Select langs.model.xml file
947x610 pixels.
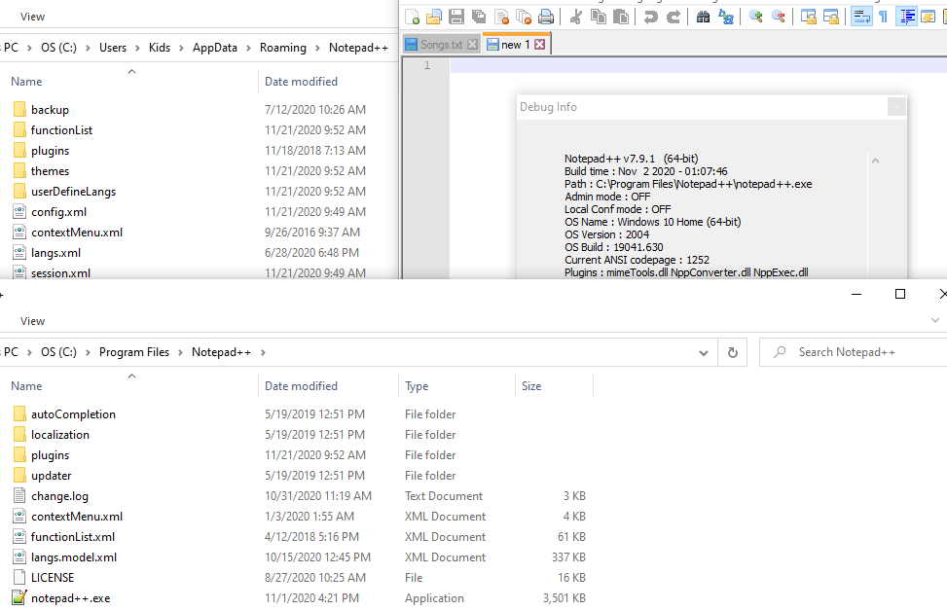pos(74,557)
